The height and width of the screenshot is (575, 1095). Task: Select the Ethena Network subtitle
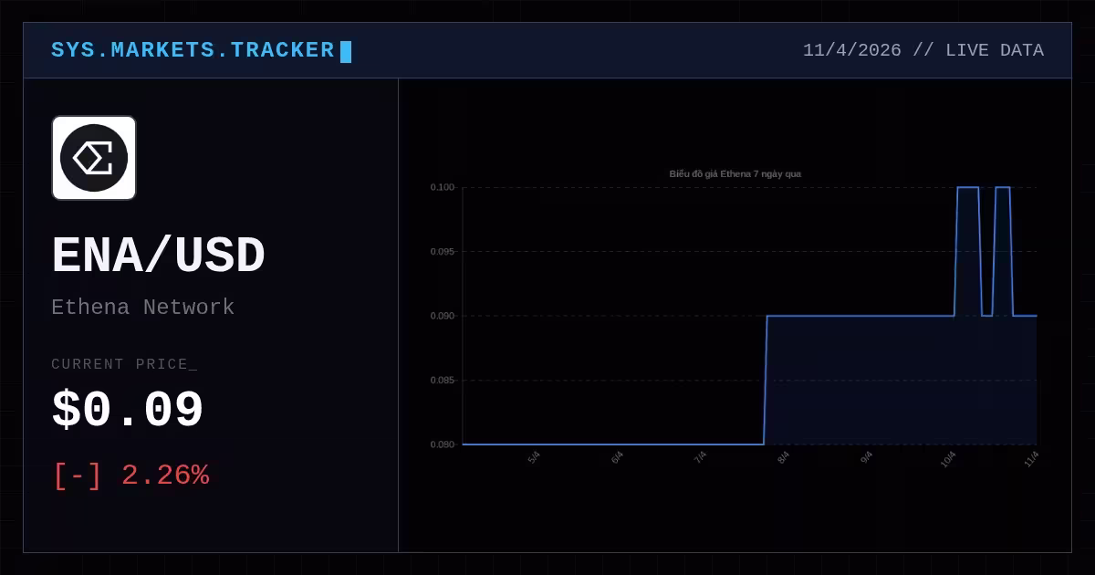coord(143,308)
